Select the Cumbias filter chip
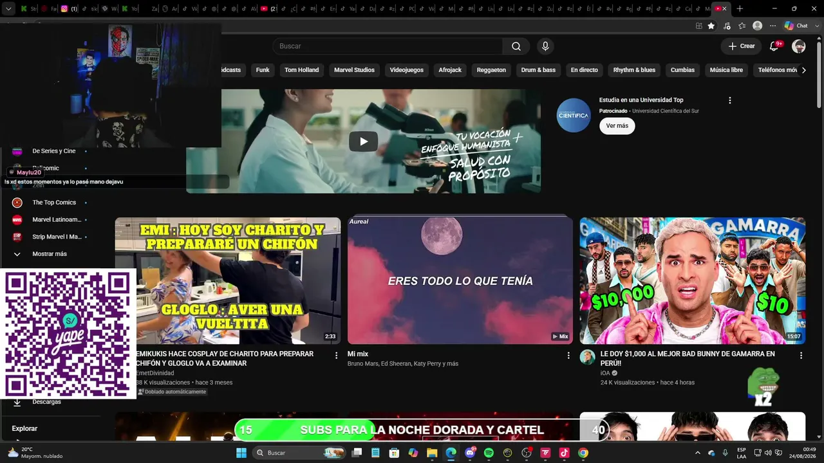Image resolution: width=824 pixels, height=463 pixels. point(683,70)
